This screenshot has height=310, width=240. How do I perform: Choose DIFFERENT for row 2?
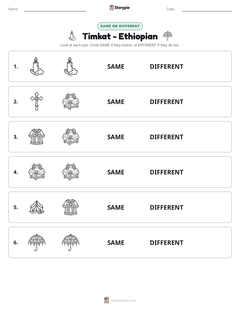pos(166,102)
